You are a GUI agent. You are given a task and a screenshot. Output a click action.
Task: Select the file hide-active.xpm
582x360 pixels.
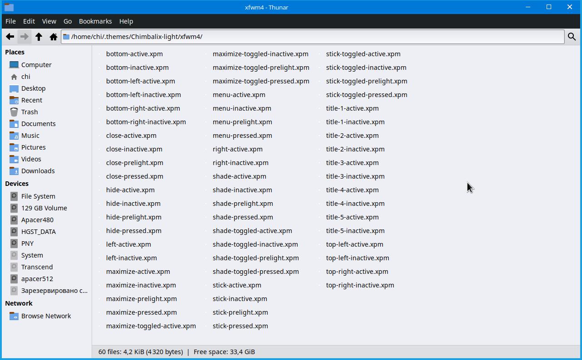[x=130, y=190]
